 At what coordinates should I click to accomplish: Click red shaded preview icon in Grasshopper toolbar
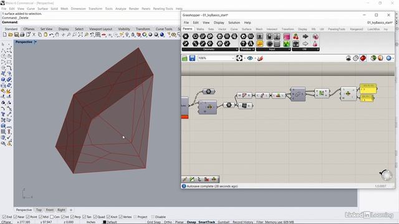point(363,58)
